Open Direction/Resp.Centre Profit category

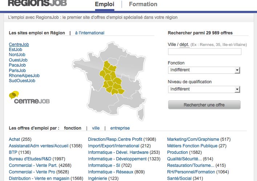[x=115, y=139]
